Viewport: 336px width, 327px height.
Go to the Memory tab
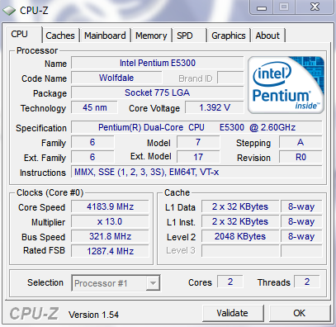pyautogui.click(x=151, y=36)
